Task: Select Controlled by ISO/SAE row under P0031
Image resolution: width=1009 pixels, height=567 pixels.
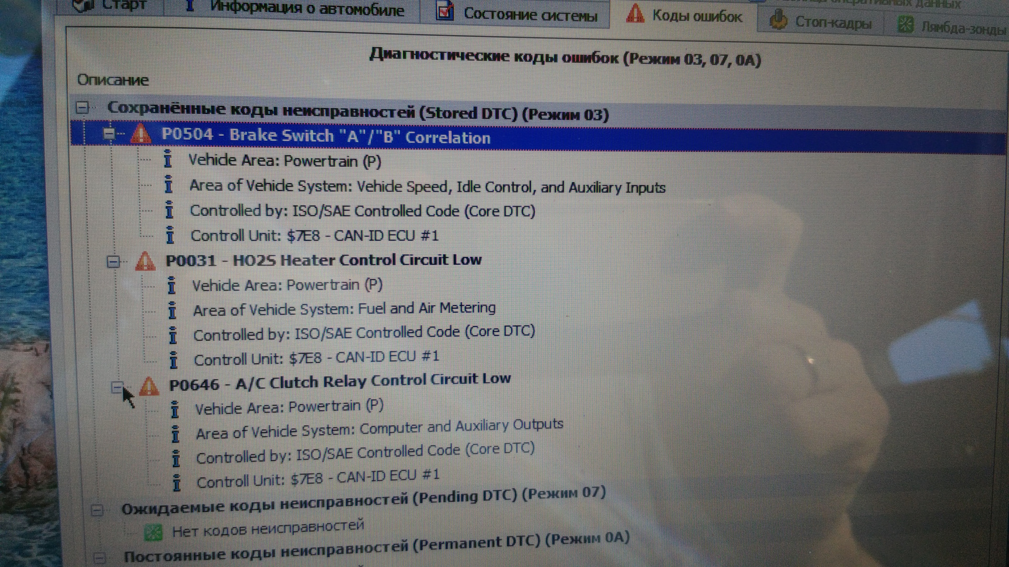Action: (x=364, y=333)
